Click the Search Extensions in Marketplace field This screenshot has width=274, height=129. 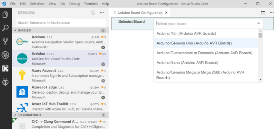[x=61, y=23]
